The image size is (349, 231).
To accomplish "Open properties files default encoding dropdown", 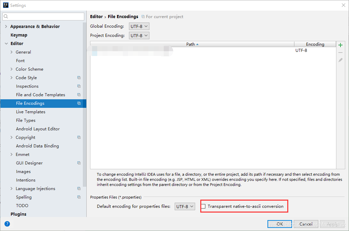I will (x=185, y=206).
